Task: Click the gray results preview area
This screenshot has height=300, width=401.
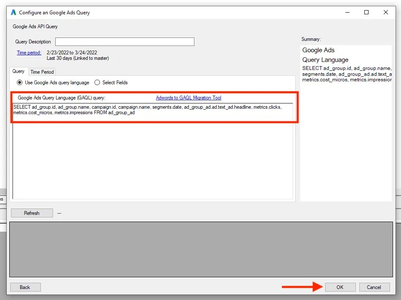Action: click(200, 249)
